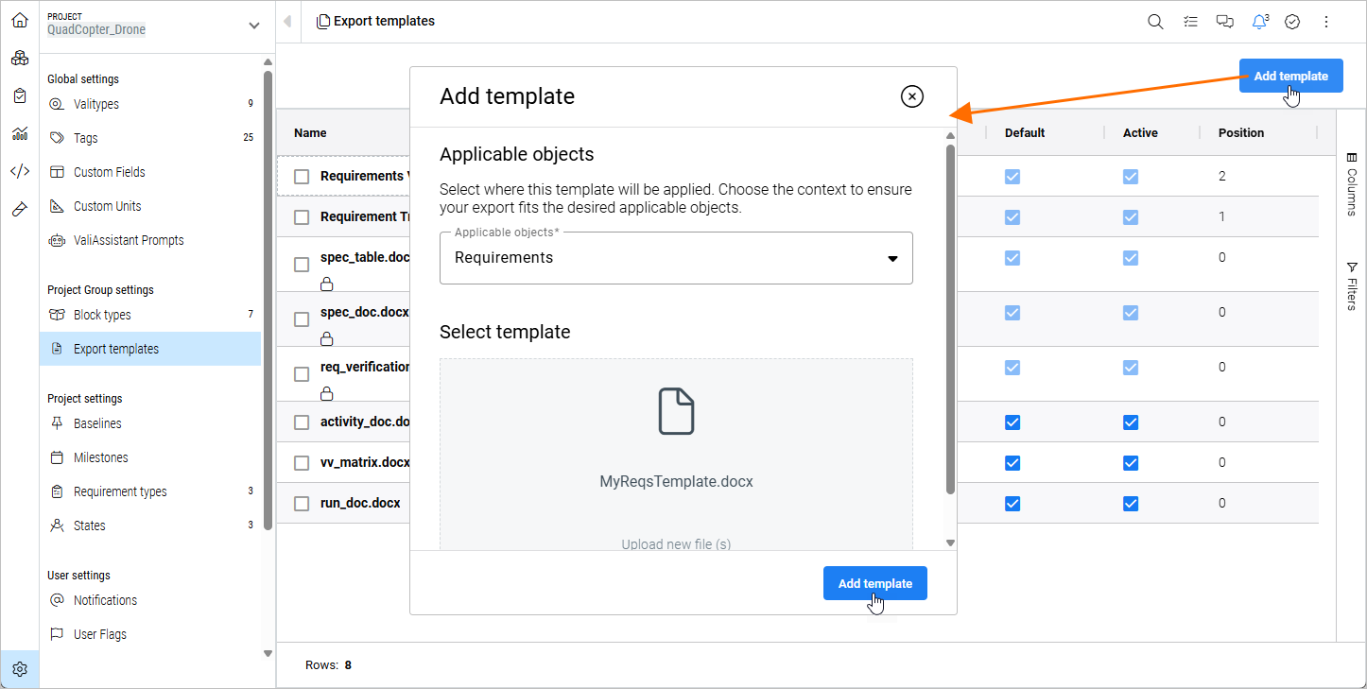Close the Add template dialog

[911, 96]
